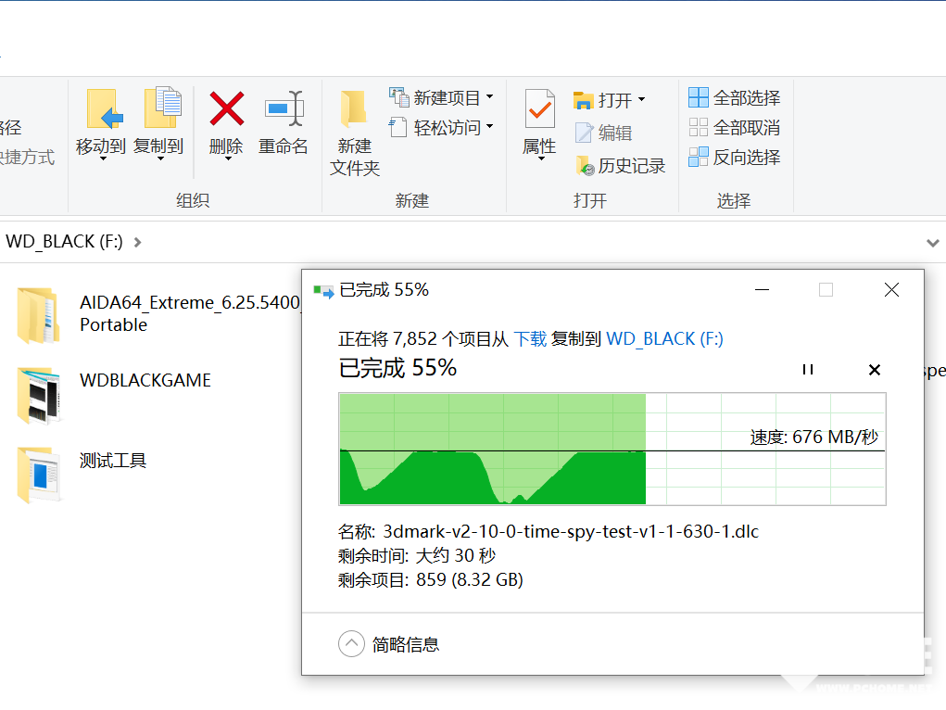This screenshot has width=946, height=710.
Task: Open the 下载 source folder link
Action: [530, 338]
